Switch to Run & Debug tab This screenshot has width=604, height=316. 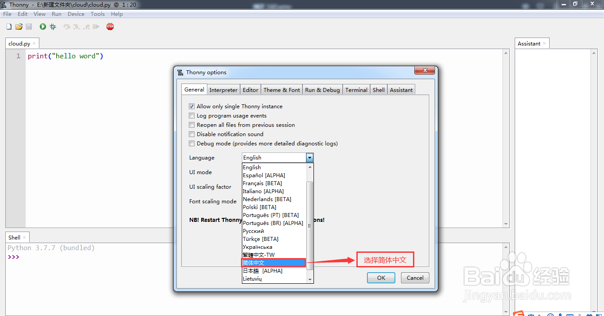click(x=322, y=90)
